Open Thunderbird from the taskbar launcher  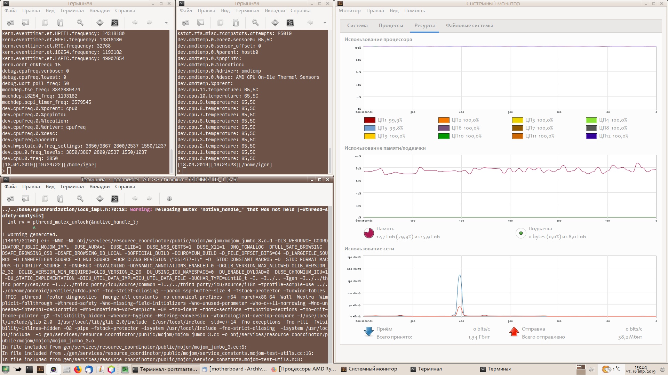(x=89, y=369)
